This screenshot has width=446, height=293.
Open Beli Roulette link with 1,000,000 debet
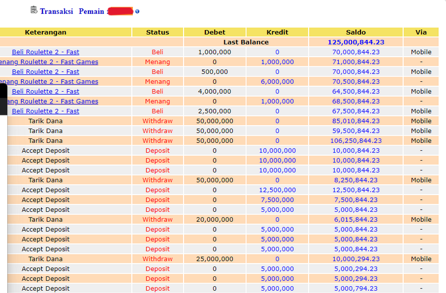click(x=46, y=52)
